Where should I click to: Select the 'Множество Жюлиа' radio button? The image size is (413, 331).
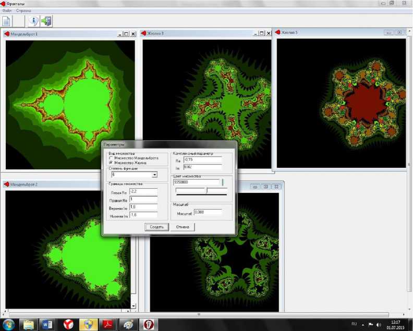[x=110, y=163]
